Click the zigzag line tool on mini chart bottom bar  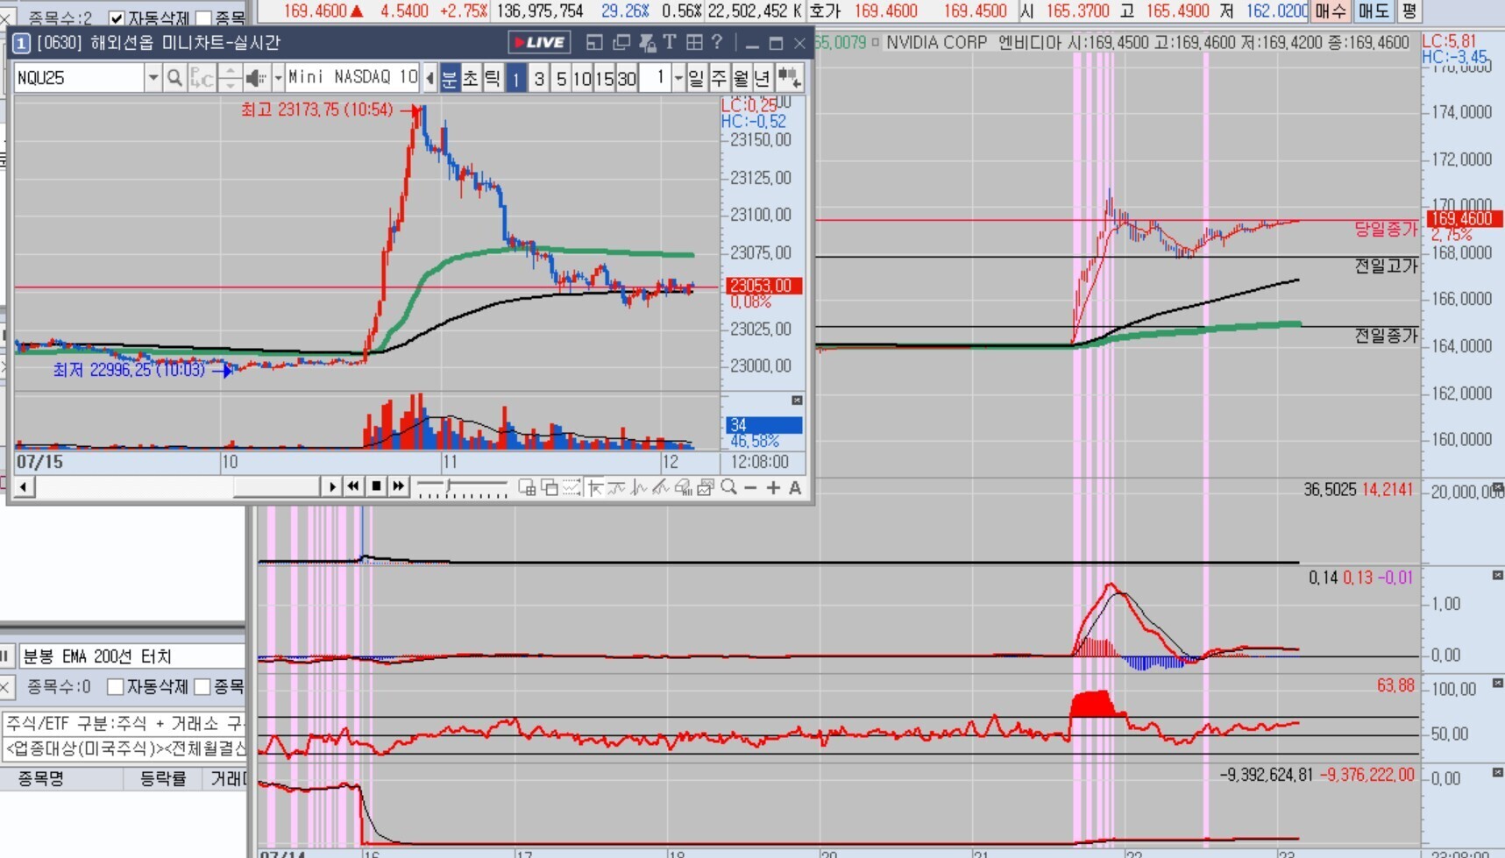(x=639, y=487)
